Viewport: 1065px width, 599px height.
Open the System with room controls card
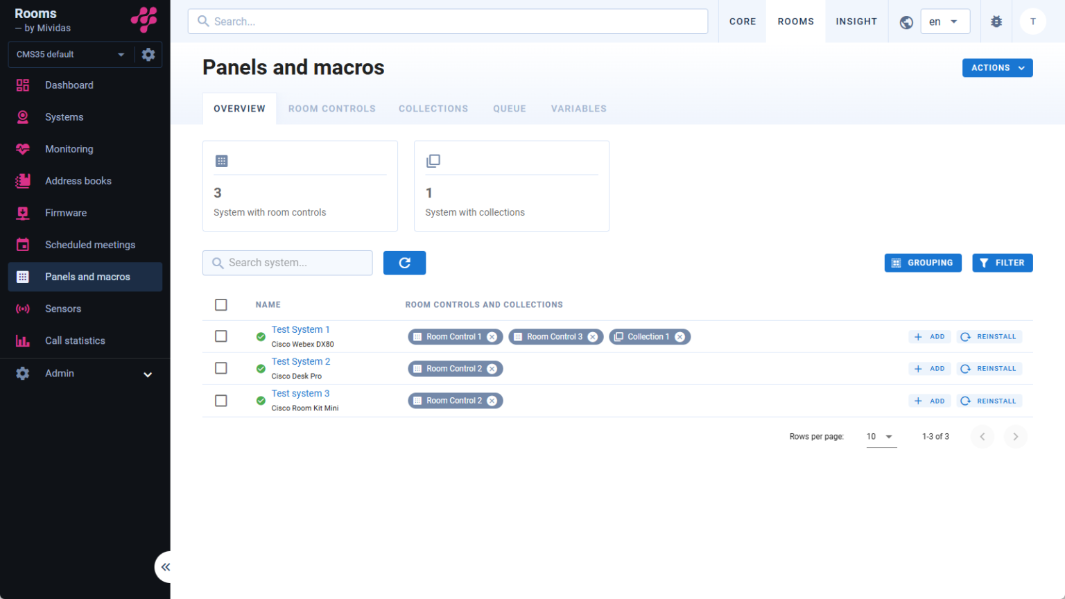coord(300,186)
